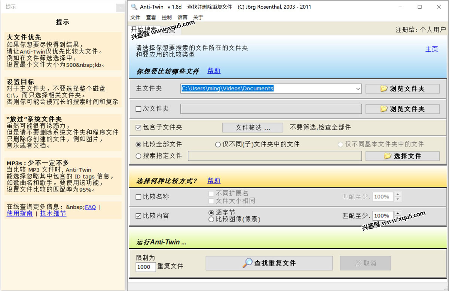Open the 技术细节 link
449x291 pixels.
coord(53,213)
